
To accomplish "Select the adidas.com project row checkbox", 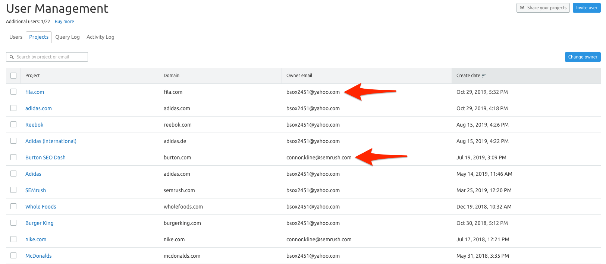I will pyautogui.click(x=13, y=108).
